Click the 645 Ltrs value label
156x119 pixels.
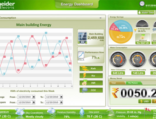point(118,73)
